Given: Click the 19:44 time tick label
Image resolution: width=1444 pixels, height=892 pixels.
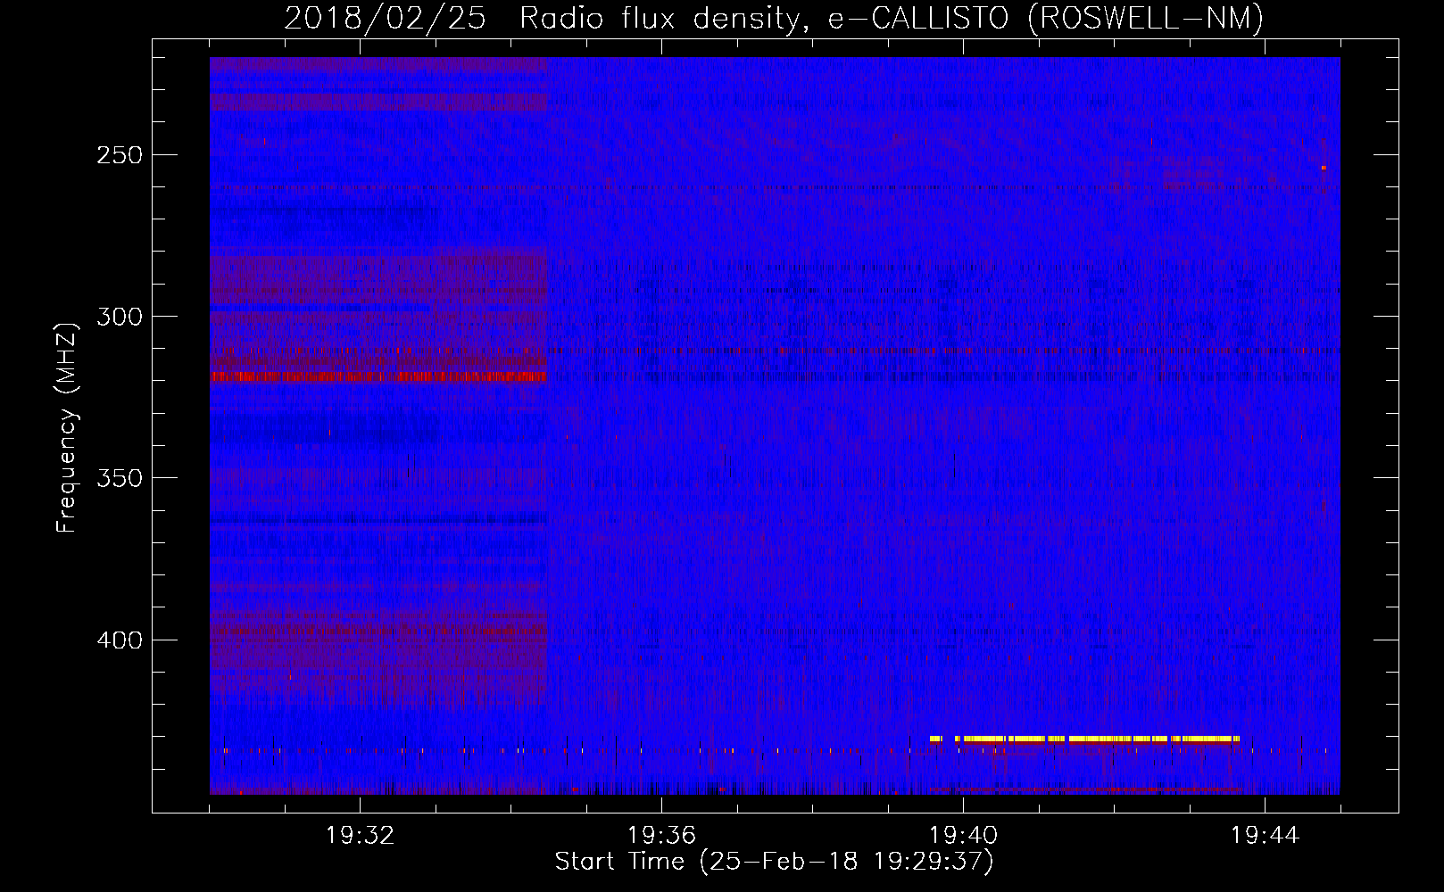Looking at the screenshot, I should 1265,835.
